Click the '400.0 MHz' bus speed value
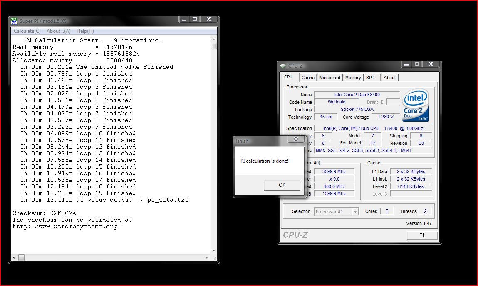This screenshot has height=286, width=478. [334, 186]
